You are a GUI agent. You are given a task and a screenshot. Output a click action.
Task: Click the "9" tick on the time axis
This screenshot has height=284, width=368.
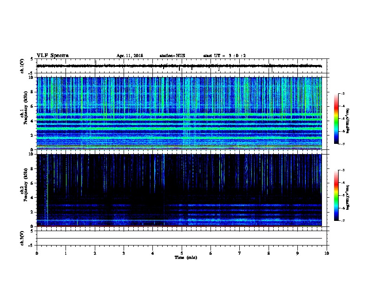click(297, 253)
